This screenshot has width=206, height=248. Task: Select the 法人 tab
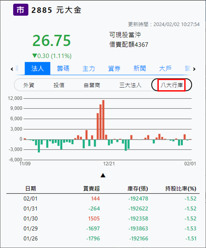(x=38, y=69)
